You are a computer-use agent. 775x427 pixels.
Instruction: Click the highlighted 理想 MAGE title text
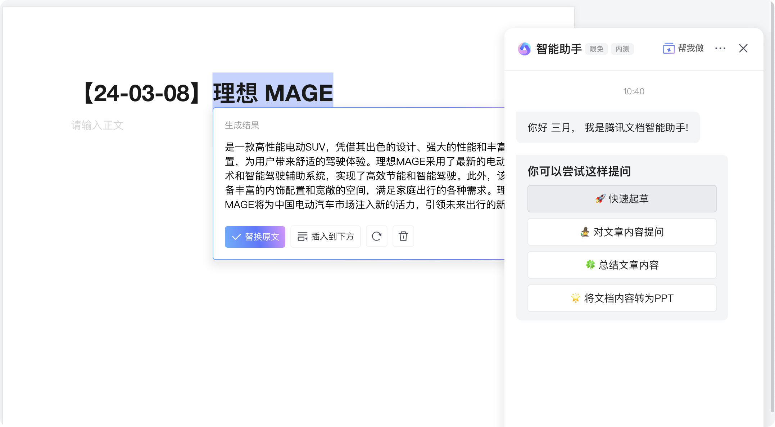(273, 93)
